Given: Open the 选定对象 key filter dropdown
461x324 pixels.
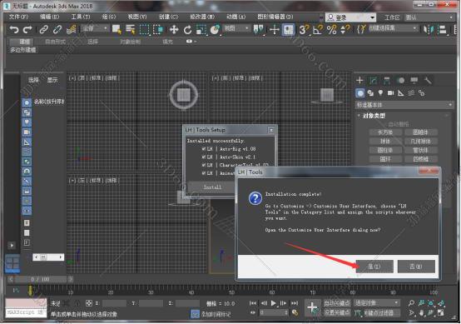Looking at the screenshot, I should pos(377,303).
